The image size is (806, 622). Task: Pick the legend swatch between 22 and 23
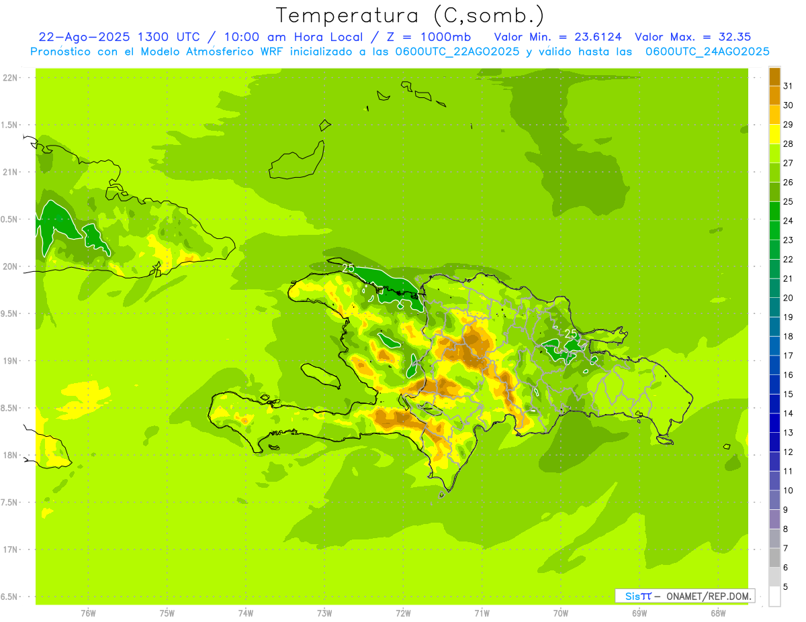tap(774, 250)
